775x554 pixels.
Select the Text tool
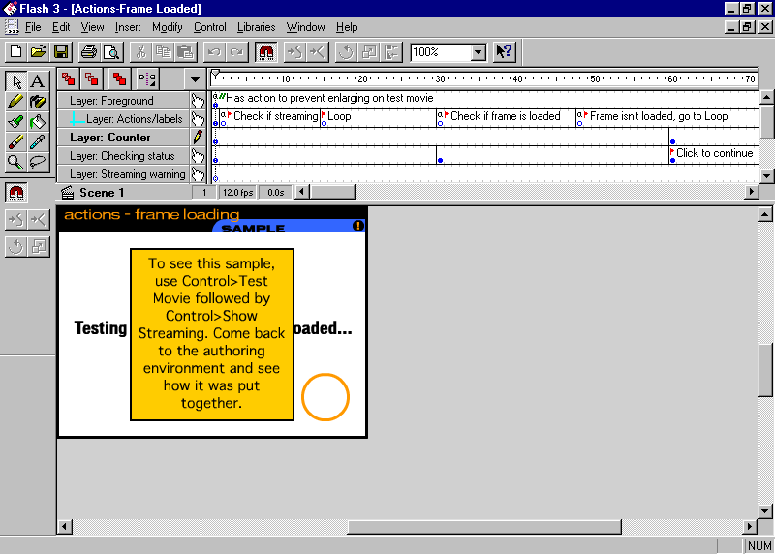[x=38, y=81]
